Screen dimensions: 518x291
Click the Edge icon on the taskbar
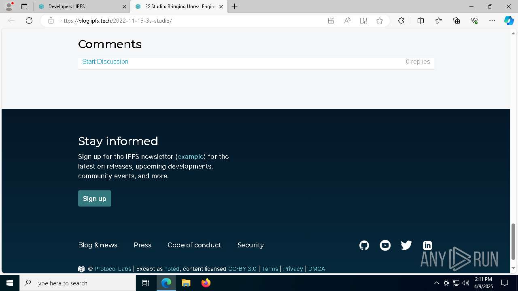point(166,283)
